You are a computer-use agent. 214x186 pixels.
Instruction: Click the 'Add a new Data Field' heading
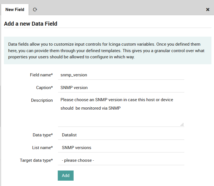coord(31,24)
